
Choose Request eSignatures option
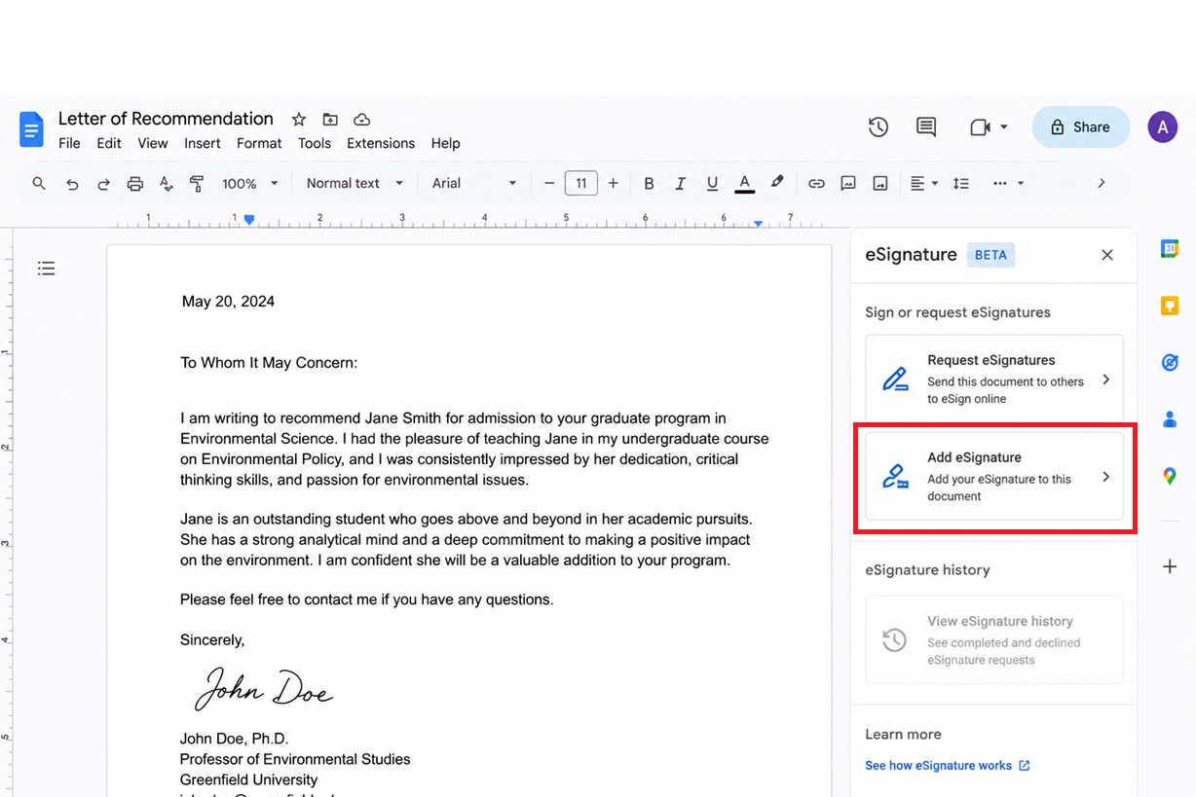pyautogui.click(x=994, y=380)
